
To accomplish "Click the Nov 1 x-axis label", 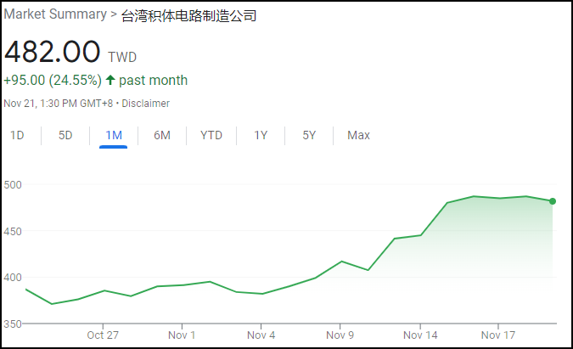I will 182,335.
